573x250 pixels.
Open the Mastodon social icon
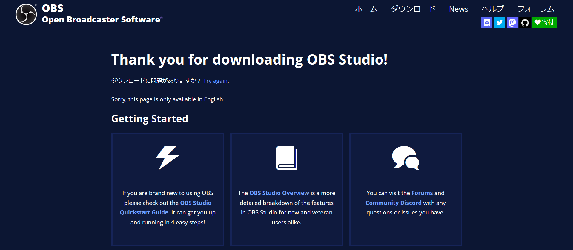click(512, 23)
